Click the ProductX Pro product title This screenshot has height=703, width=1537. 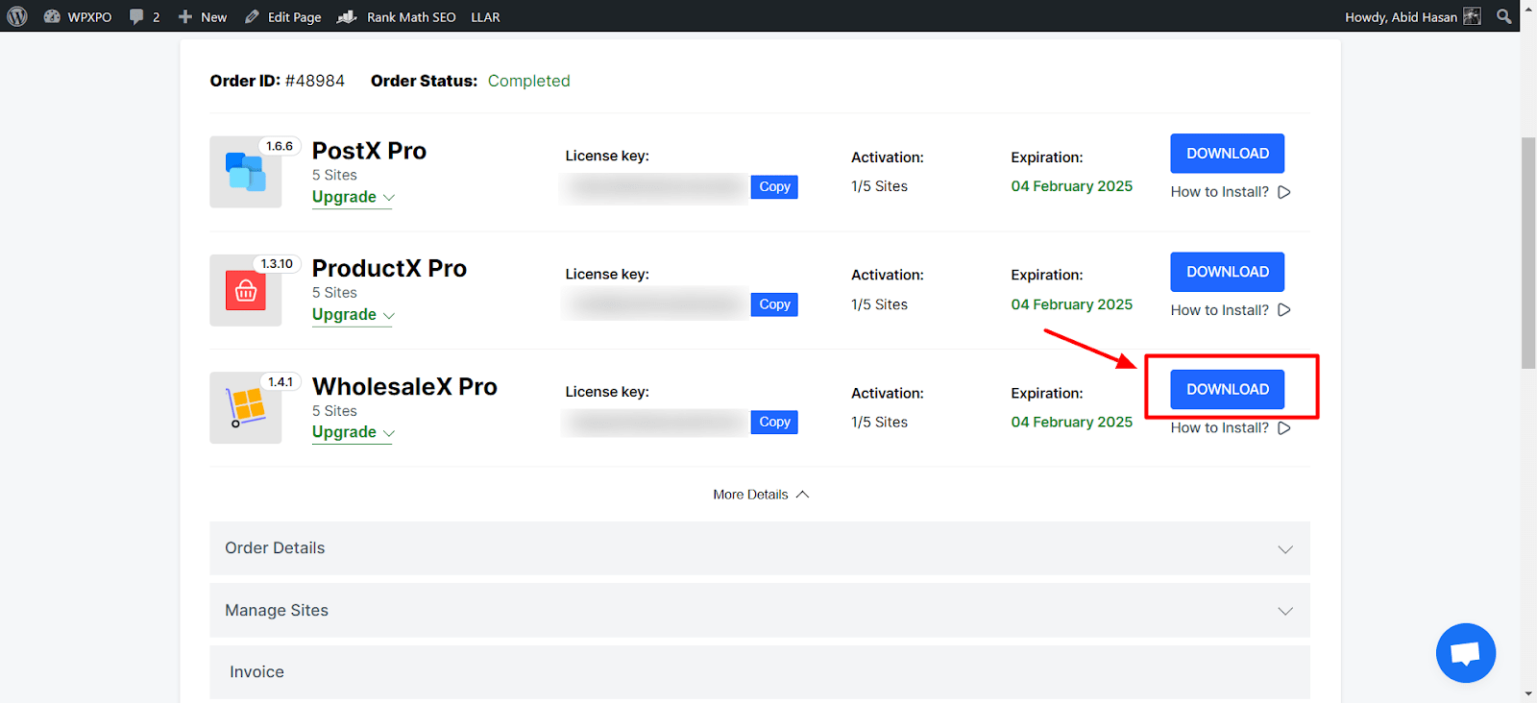click(389, 268)
